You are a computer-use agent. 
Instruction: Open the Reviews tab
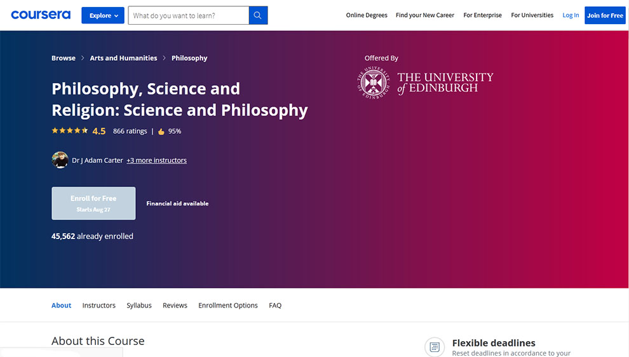175,306
